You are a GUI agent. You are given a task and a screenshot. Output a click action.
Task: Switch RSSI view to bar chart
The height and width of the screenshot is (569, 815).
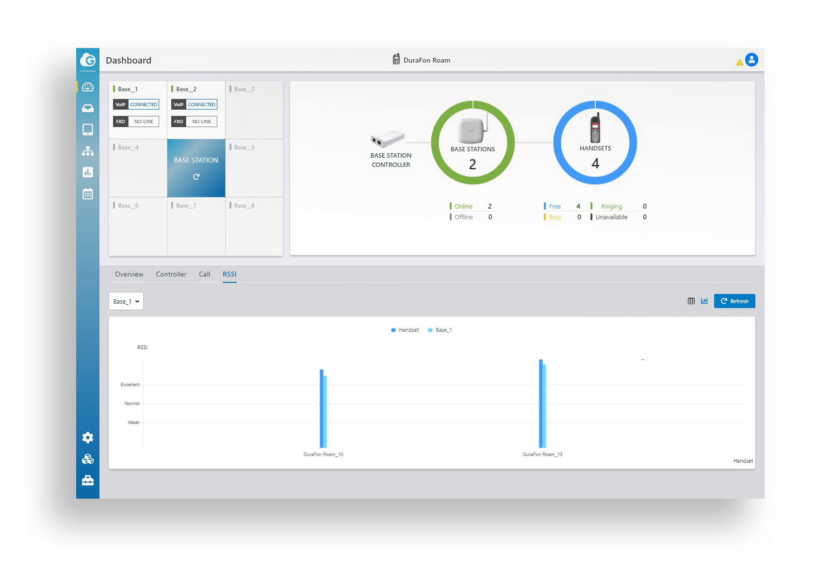click(704, 301)
